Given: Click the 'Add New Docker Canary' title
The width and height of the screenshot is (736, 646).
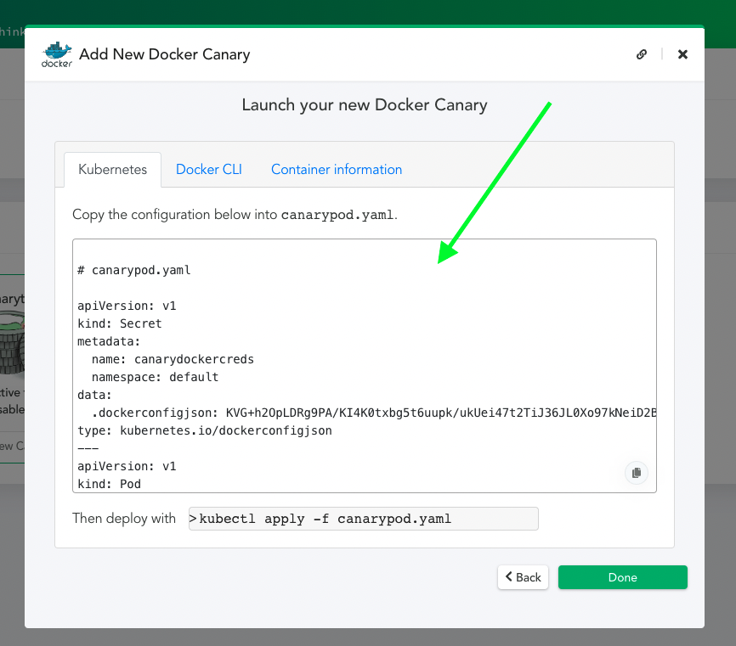Looking at the screenshot, I should point(164,54).
